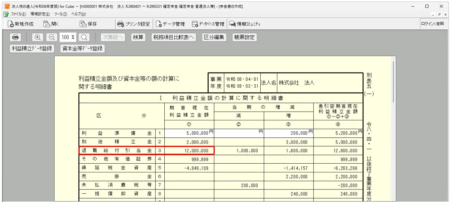
Task: Select the 未払消費税等 row label
Action: click(x=117, y=185)
